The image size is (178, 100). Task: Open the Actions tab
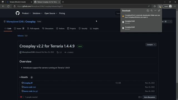click(60, 28)
